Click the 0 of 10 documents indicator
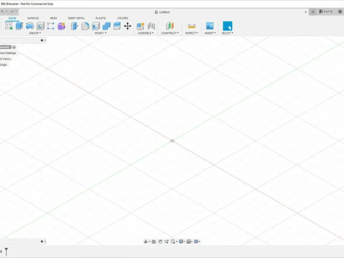The height and width of the screenshot is (258, 344). tap(326, 12)
